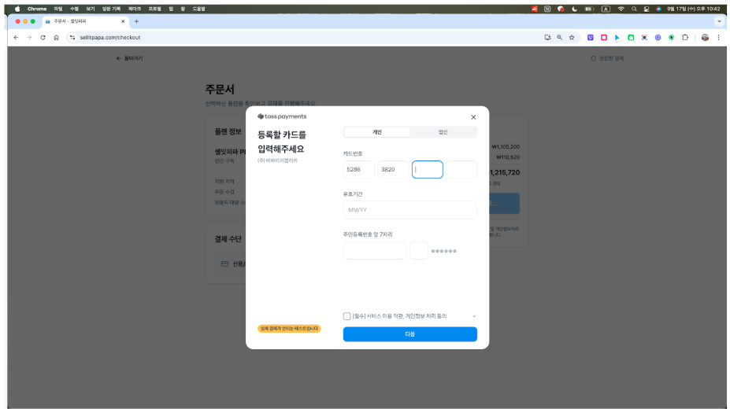Click the blue 다음 button

(x=410, y=334)
